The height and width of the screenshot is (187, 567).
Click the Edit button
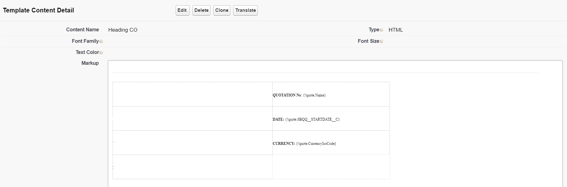(x=182, y=10)
